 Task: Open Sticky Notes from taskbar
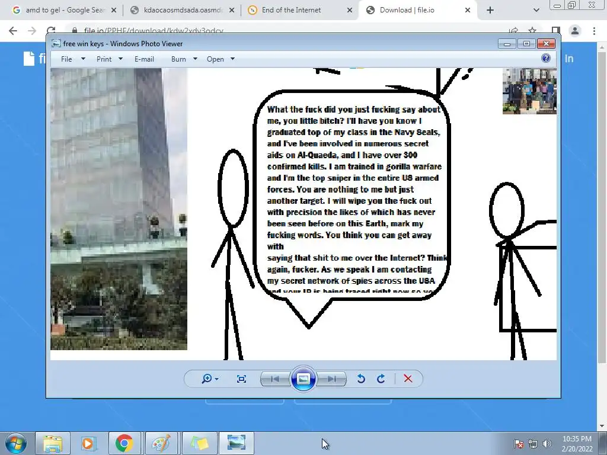click(x=199, y=443)
